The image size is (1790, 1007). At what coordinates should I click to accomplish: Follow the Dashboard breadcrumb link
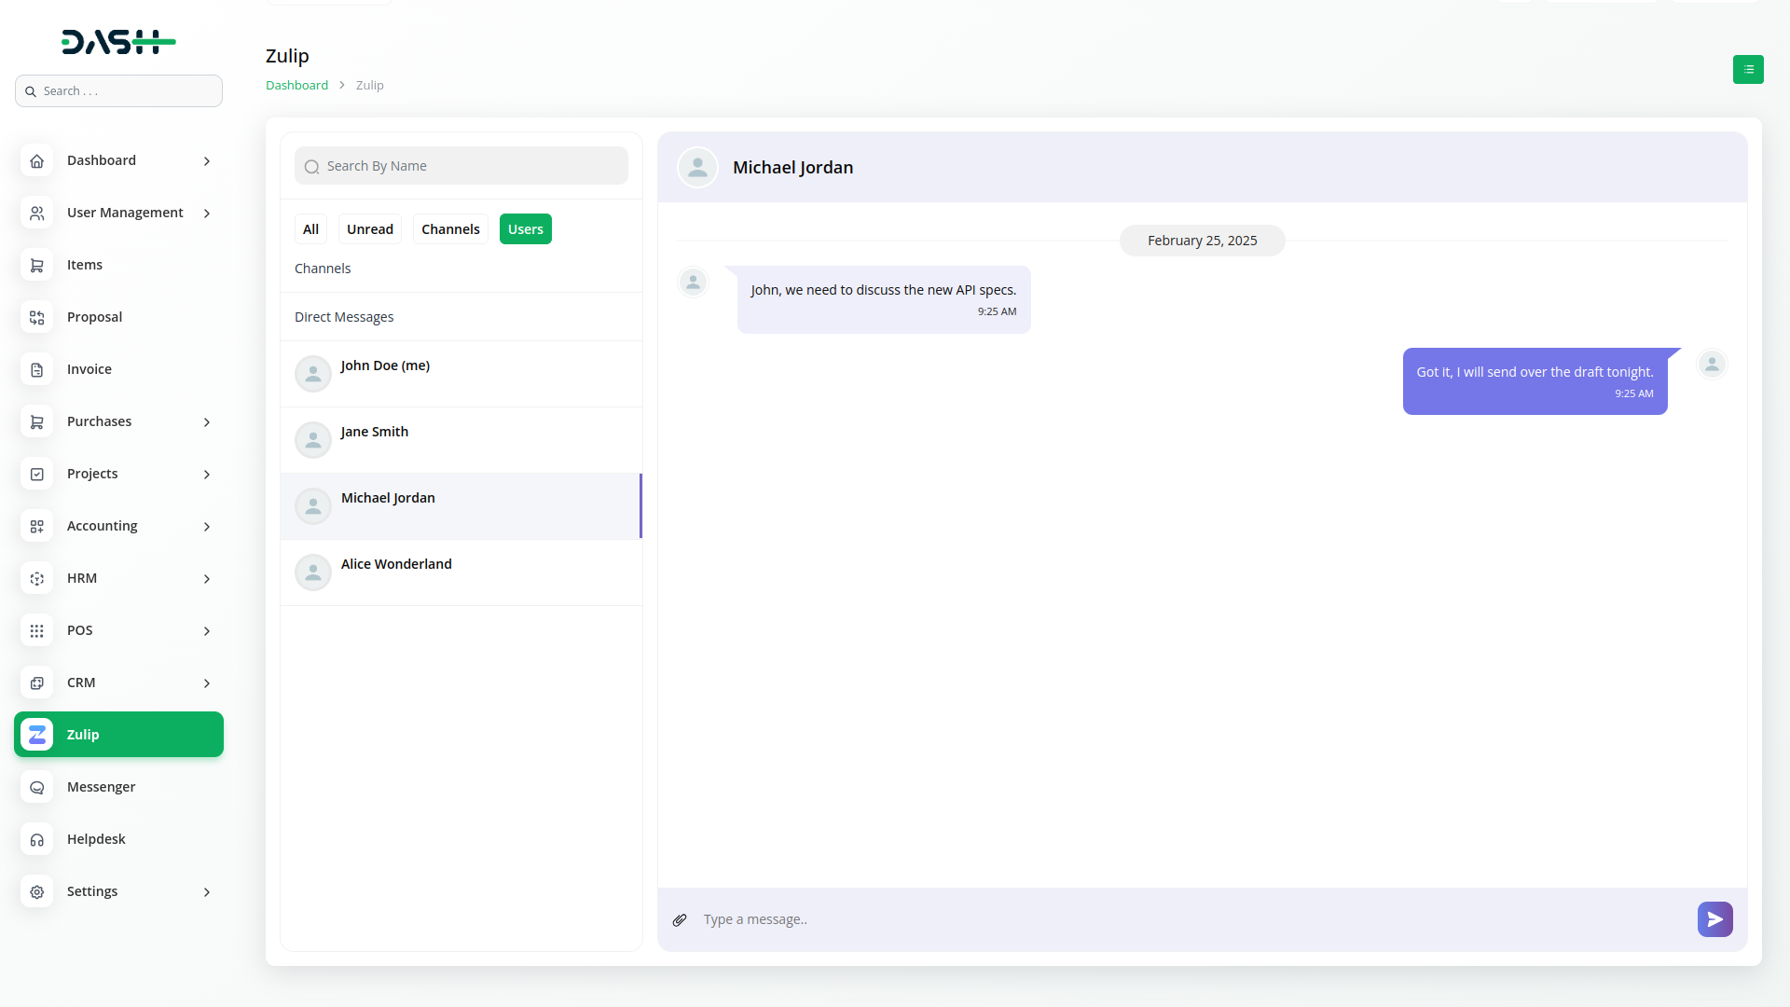click(x=296, y=85)
